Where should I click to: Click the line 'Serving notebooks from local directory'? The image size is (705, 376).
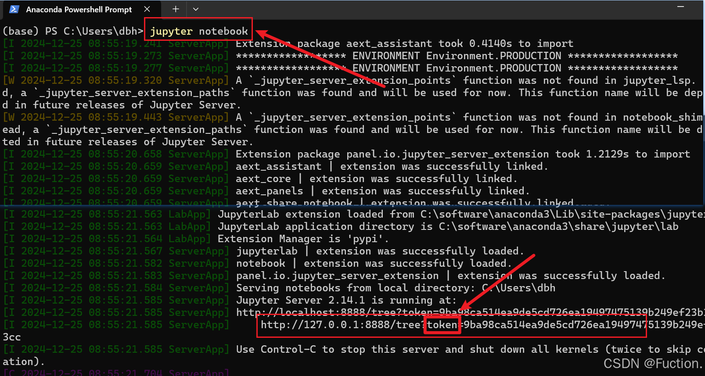pyautogui.click(x=396, y=288)
